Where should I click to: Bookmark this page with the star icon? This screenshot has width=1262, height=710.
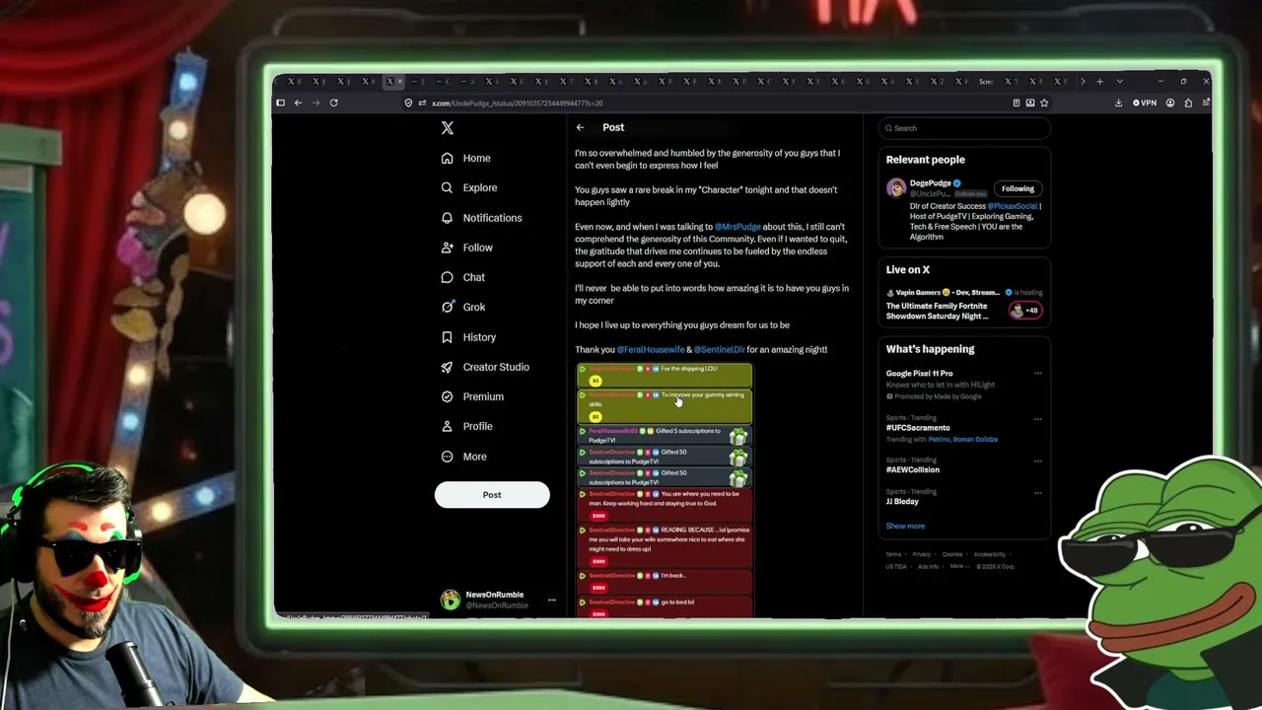point(1044,103)
